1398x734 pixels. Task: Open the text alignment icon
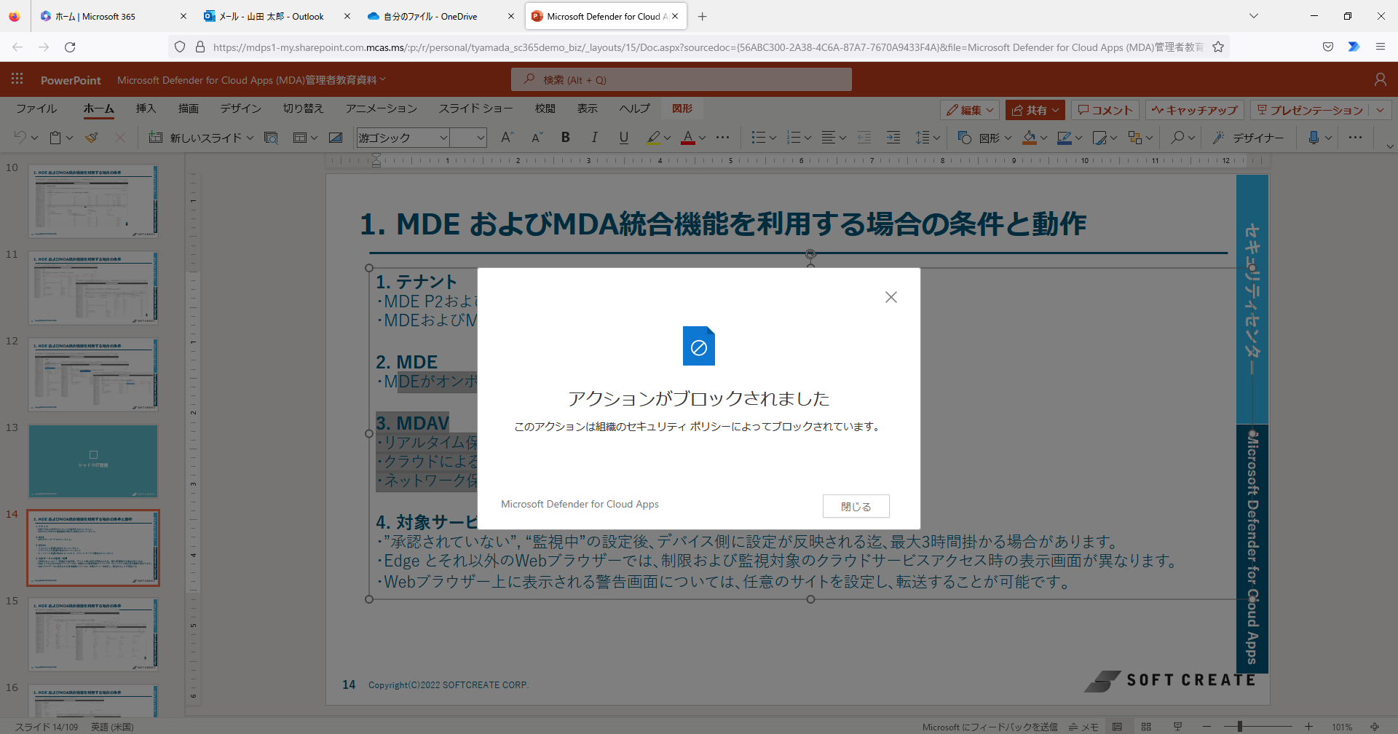click(x=829, y=138)
